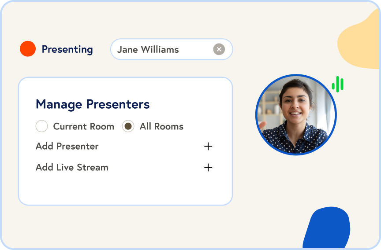Clear Jane Williams with the X icon
381x250 pixels.
[x=219, y=49]
